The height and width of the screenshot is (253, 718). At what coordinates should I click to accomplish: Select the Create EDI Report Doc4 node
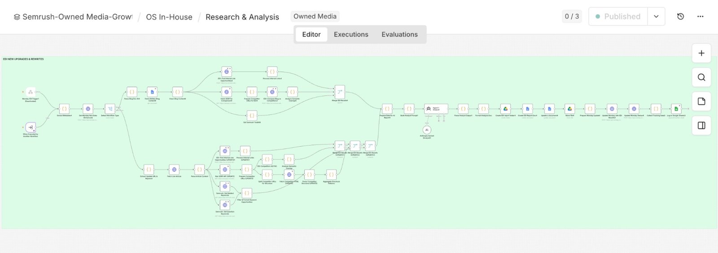[x=527, y=109]
